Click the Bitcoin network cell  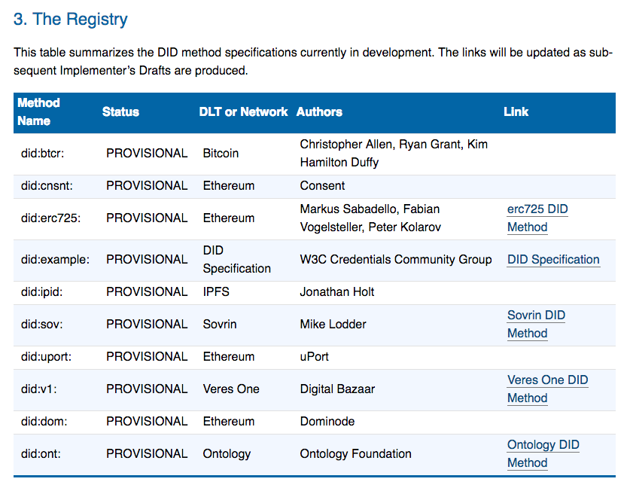[x=220, y=152]
